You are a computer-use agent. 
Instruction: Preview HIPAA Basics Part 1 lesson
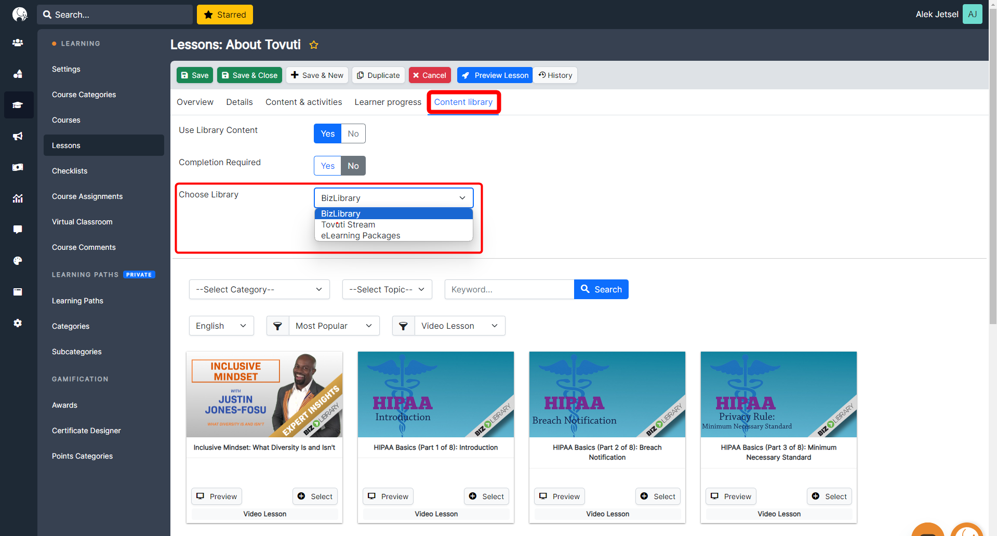click(x=388, y=496)
